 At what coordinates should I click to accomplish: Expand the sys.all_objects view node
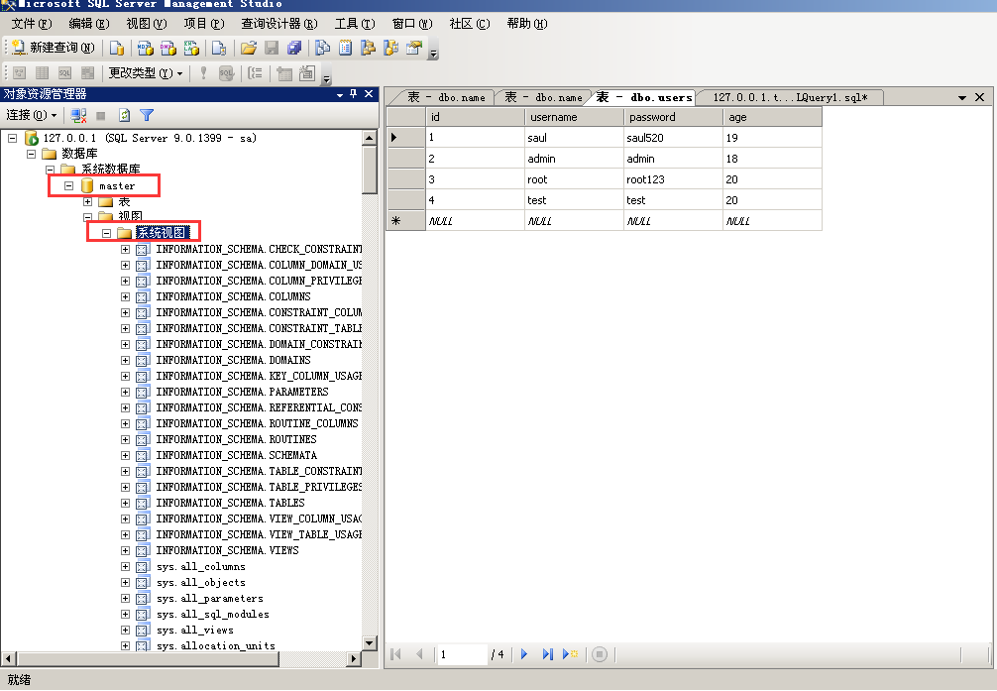(125, 583)
